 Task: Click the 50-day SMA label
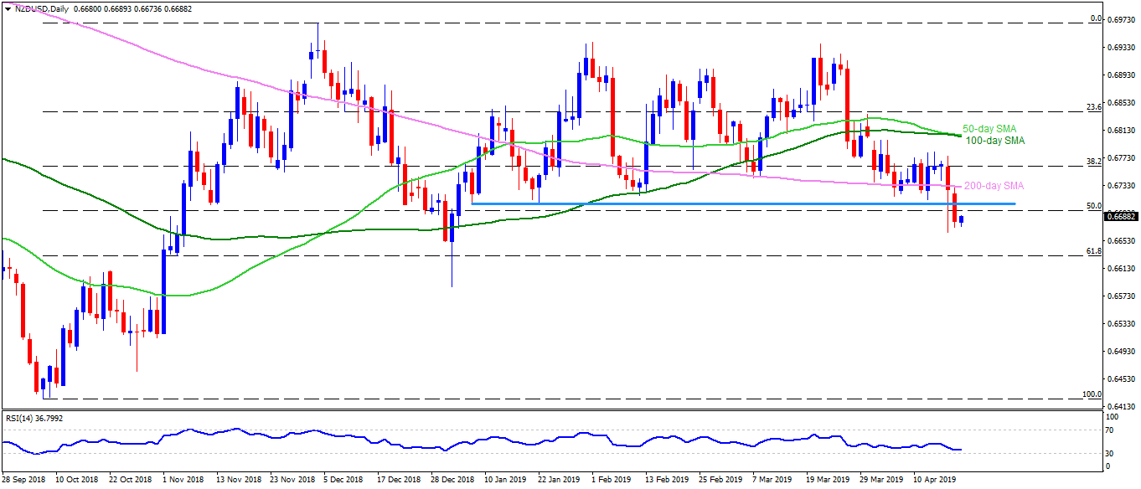[991, 129]
